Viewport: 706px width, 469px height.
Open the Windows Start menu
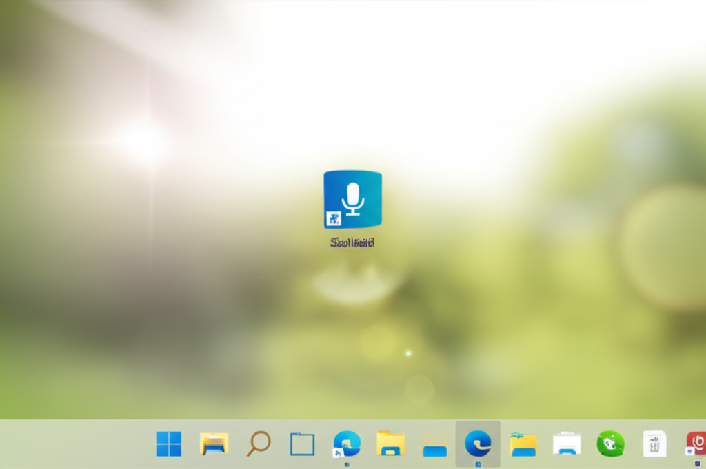[168, 444]
